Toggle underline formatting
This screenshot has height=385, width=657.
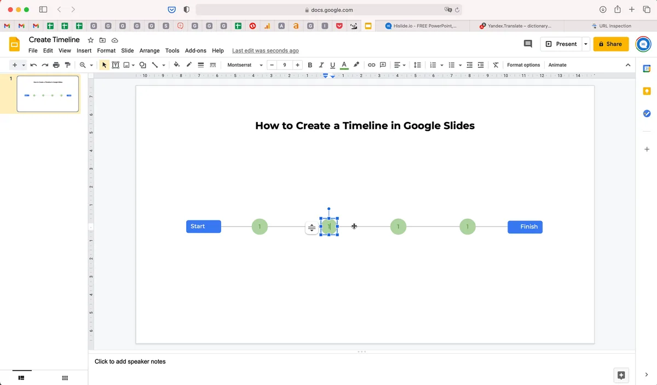332,65
